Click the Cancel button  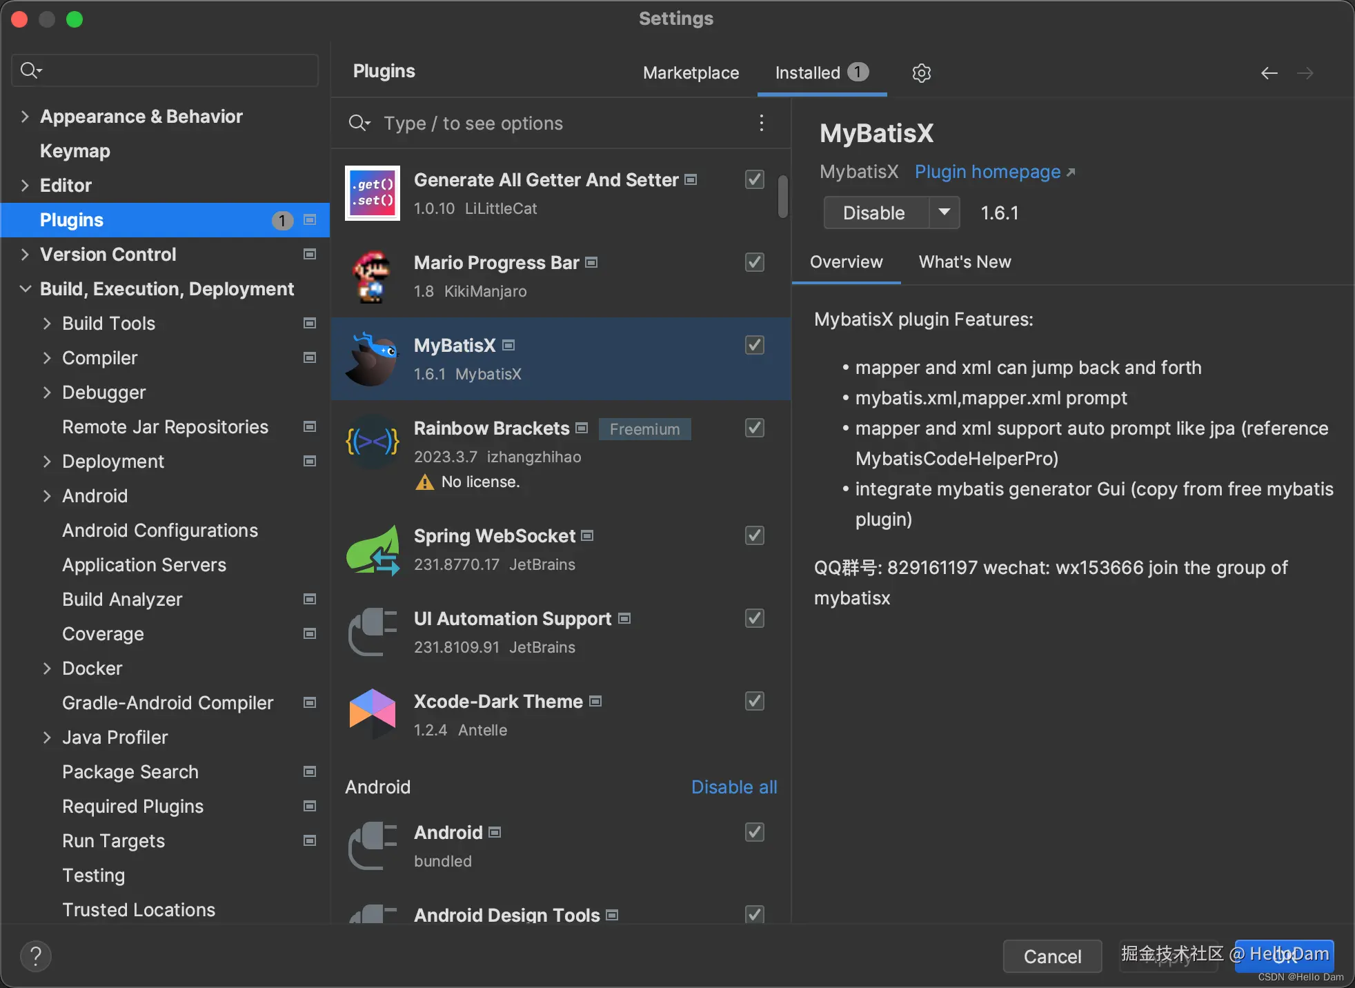coord(1051,956)
